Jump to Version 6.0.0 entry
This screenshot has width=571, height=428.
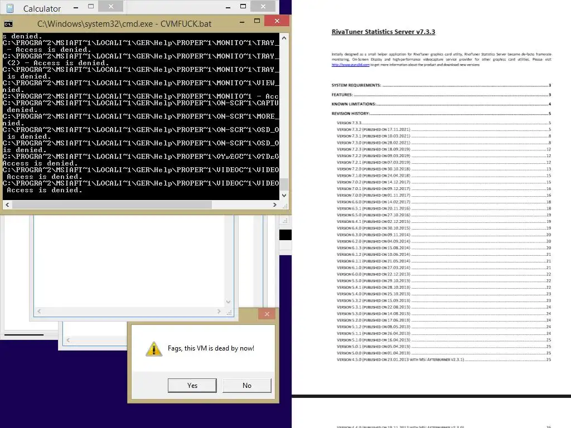[443, 274]
